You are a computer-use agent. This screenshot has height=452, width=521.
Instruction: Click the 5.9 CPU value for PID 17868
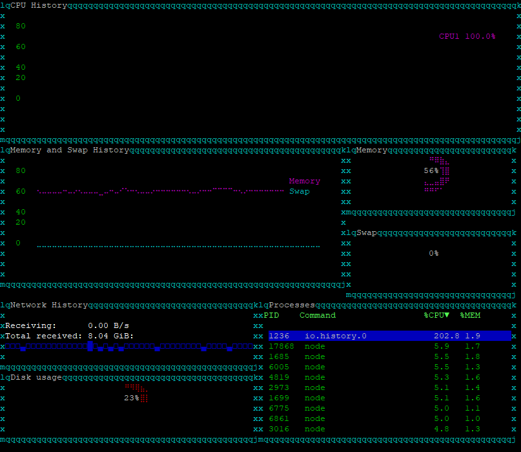tap(442, 346)
